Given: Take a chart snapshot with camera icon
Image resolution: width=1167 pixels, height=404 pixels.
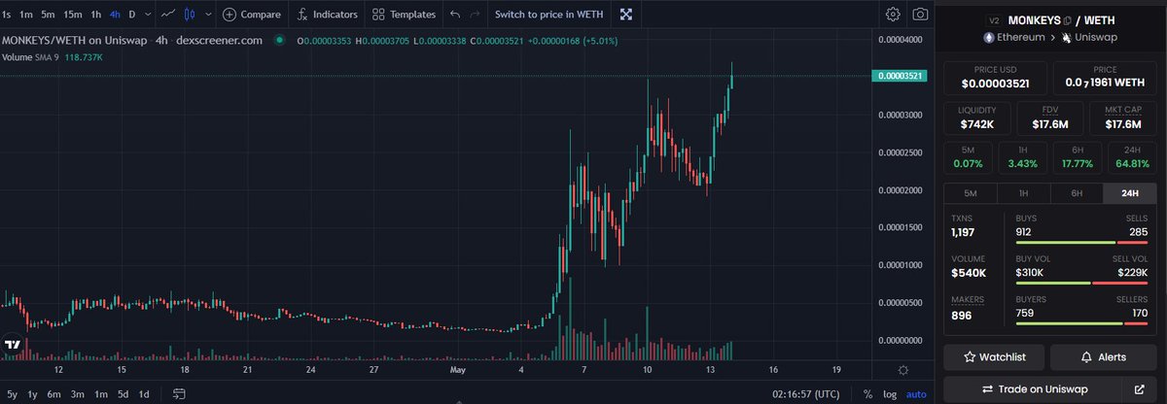Looking at the screenshot, I should click(x=919, y=15).
